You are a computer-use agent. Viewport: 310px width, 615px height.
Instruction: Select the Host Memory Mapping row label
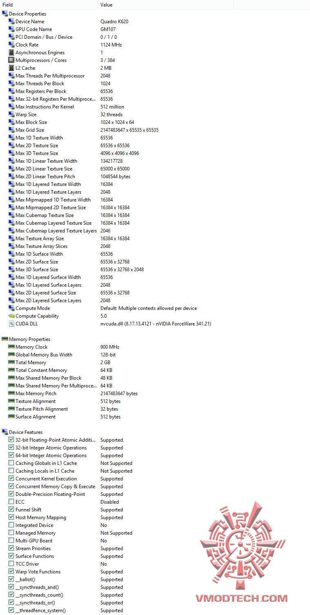[40, 517]
